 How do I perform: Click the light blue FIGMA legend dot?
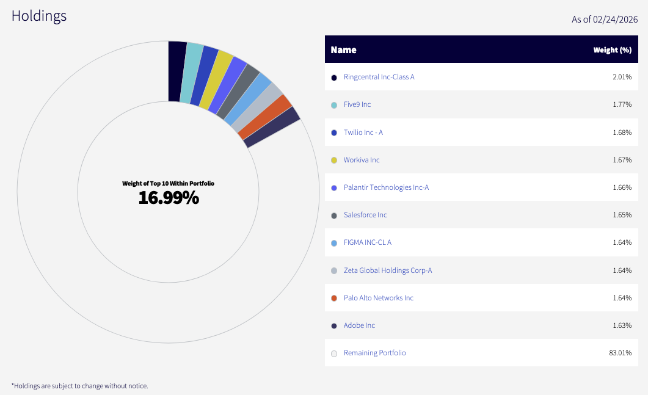tap(334, 244)
